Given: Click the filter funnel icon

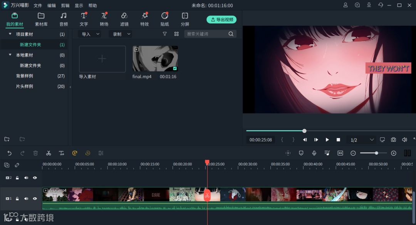Looking at the screenshot, I should point(165,34).
